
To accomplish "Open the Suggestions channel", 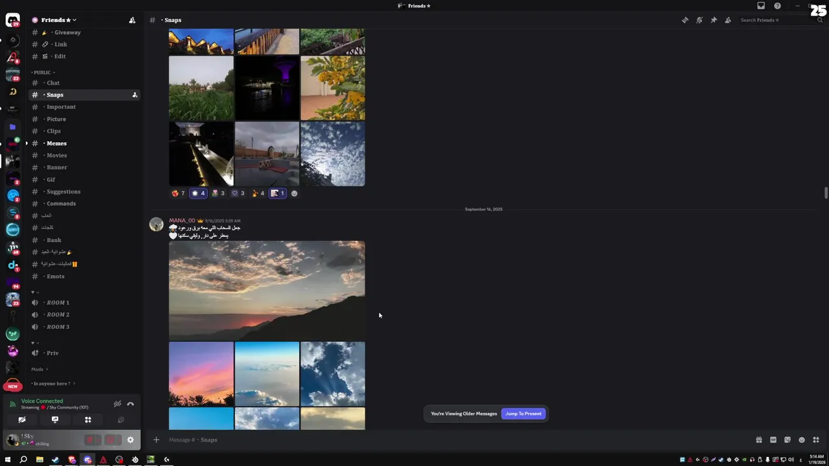I will pyautogui.click(x=84, y=192).
